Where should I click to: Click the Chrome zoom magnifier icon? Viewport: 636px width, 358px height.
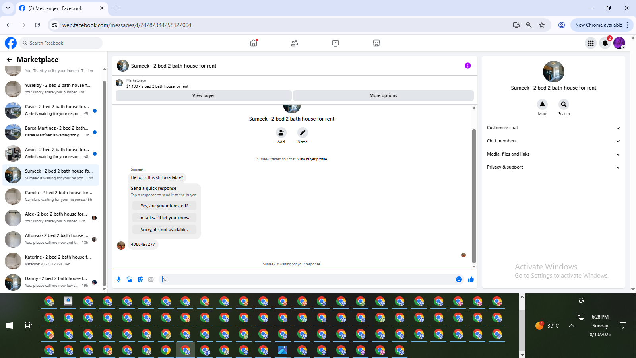point(529,25)
